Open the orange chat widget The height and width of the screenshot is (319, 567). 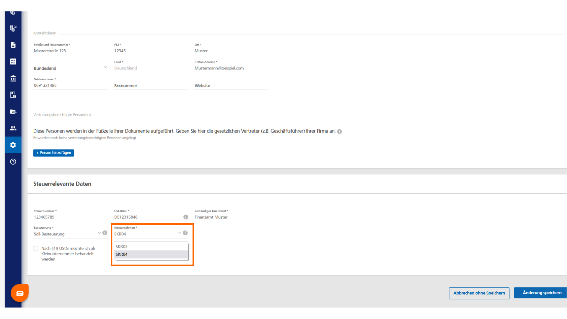20,293
